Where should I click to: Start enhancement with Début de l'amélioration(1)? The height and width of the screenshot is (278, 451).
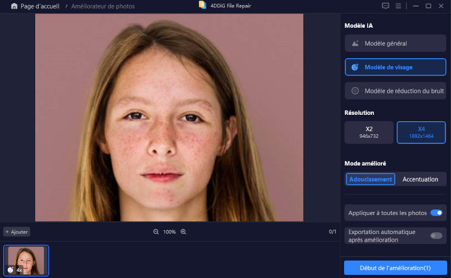tap(395, 268)
